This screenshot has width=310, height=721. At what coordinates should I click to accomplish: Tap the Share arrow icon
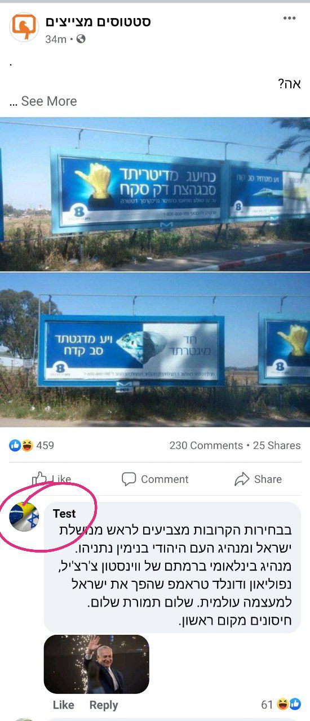pyautogui.click(x=242, y=479)
